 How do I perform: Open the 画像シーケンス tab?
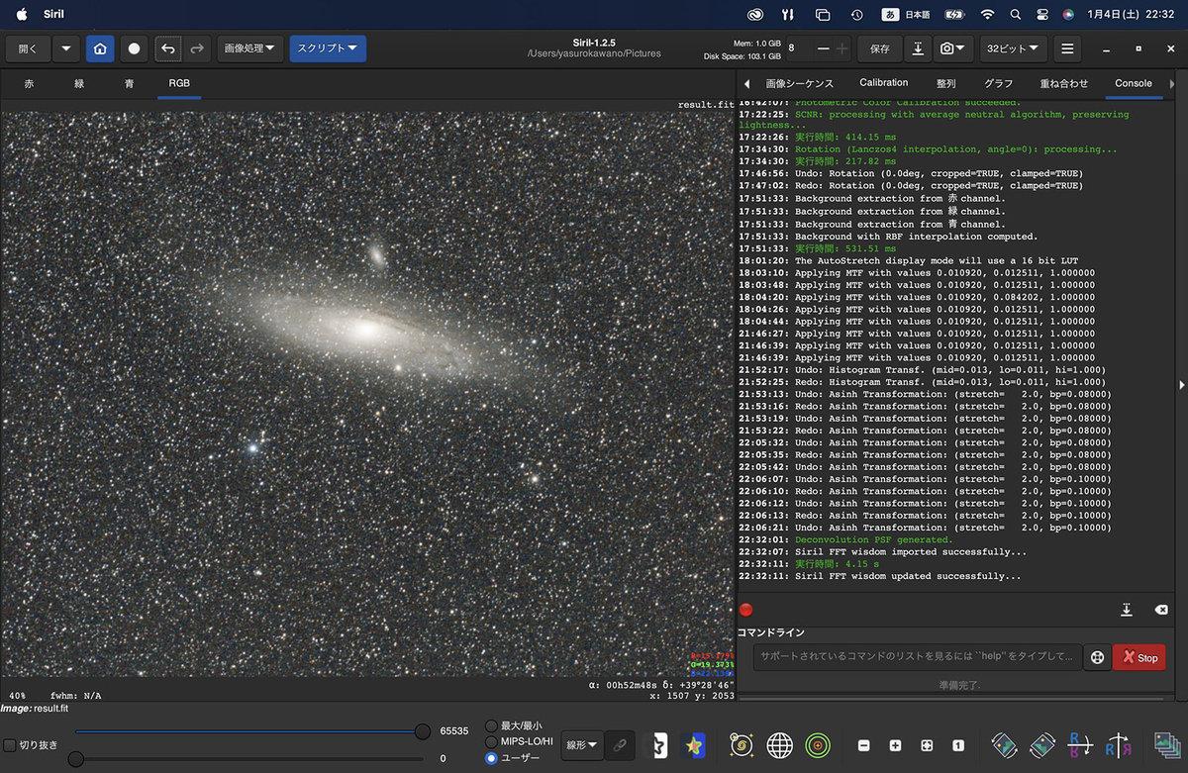click(x=800, y=84)
